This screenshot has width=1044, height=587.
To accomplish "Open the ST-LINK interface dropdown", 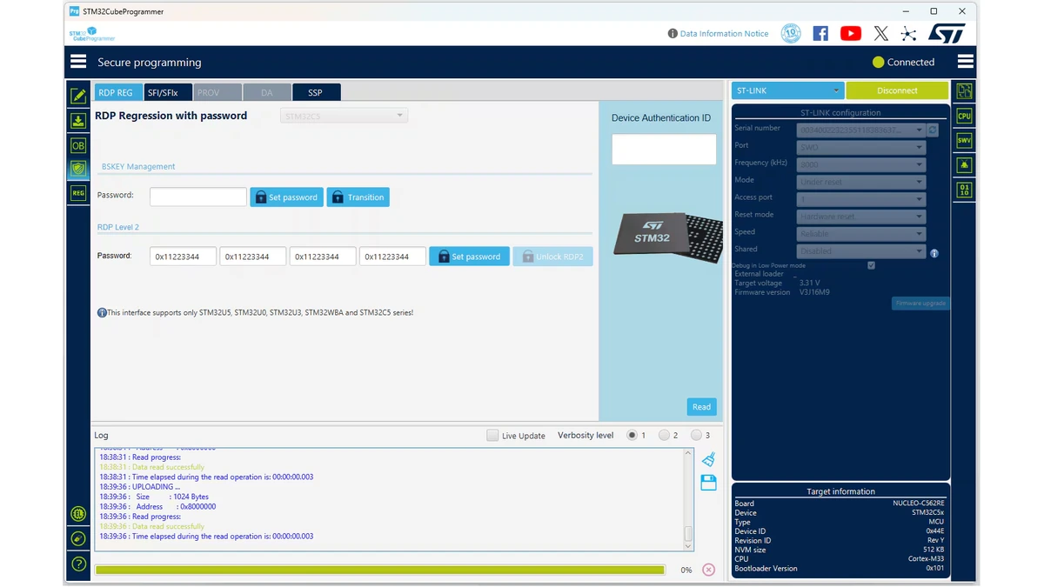I will (x=787, y=90).
